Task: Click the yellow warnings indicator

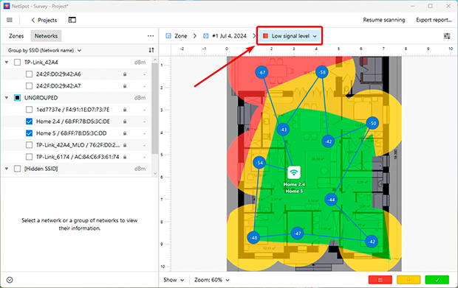Action: point(409,280)
